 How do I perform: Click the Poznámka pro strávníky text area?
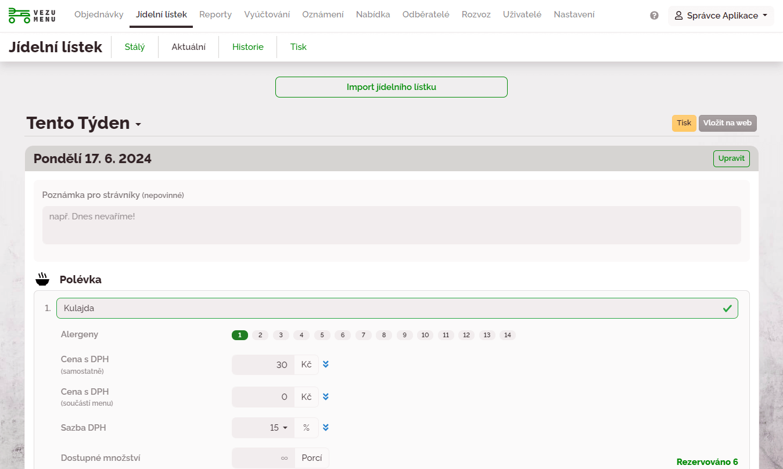[391, 225]
